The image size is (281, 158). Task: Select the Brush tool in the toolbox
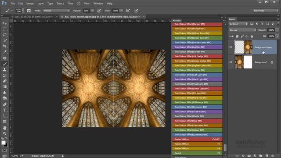pos(5,64)
